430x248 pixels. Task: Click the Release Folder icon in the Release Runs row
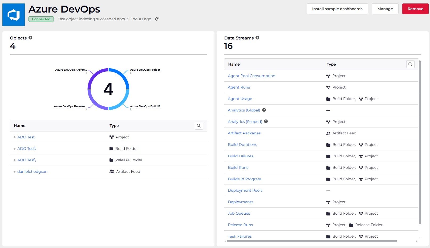351,225
